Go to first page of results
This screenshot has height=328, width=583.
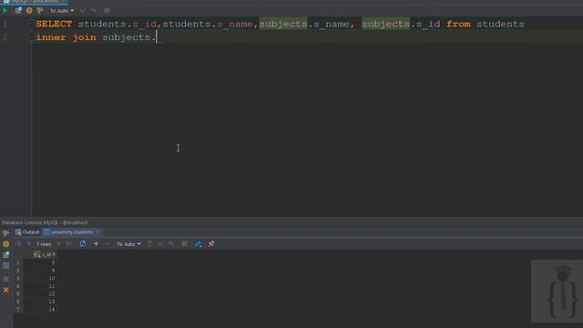18,244
